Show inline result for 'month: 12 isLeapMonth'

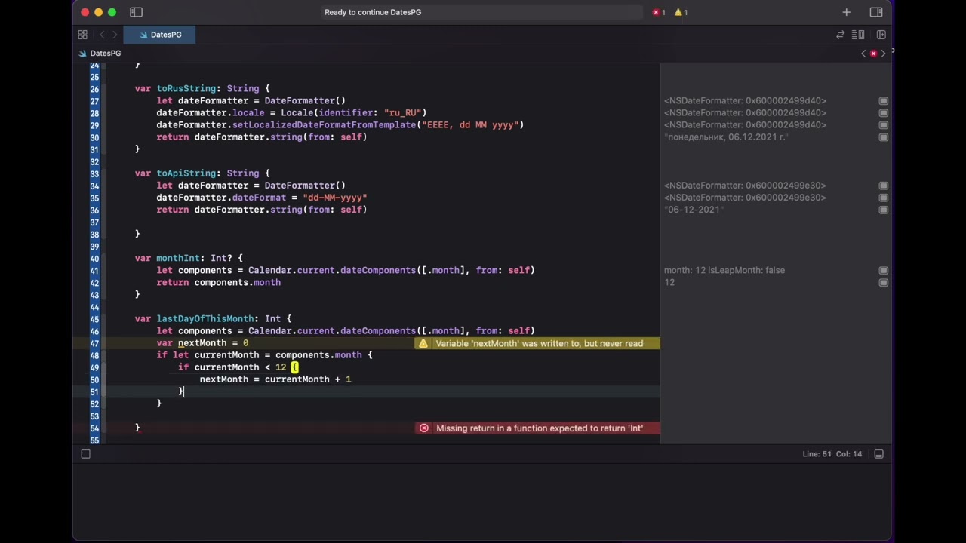(883, 270)
